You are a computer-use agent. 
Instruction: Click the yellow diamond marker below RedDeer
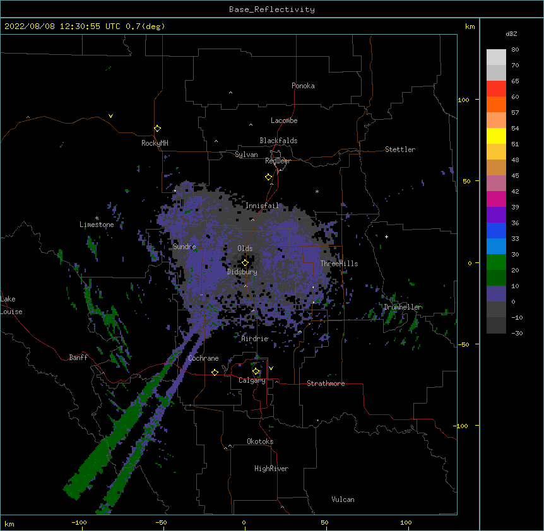tap(268, 177)
